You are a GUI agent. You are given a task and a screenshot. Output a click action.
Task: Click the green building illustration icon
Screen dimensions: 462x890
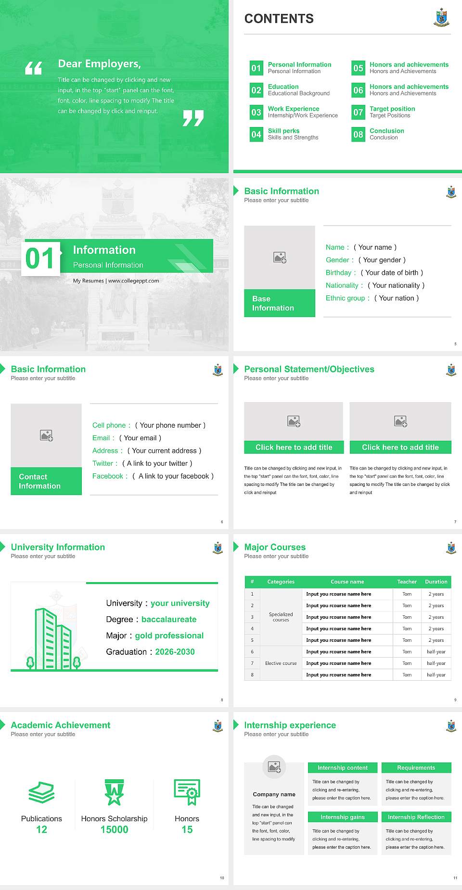53,638
